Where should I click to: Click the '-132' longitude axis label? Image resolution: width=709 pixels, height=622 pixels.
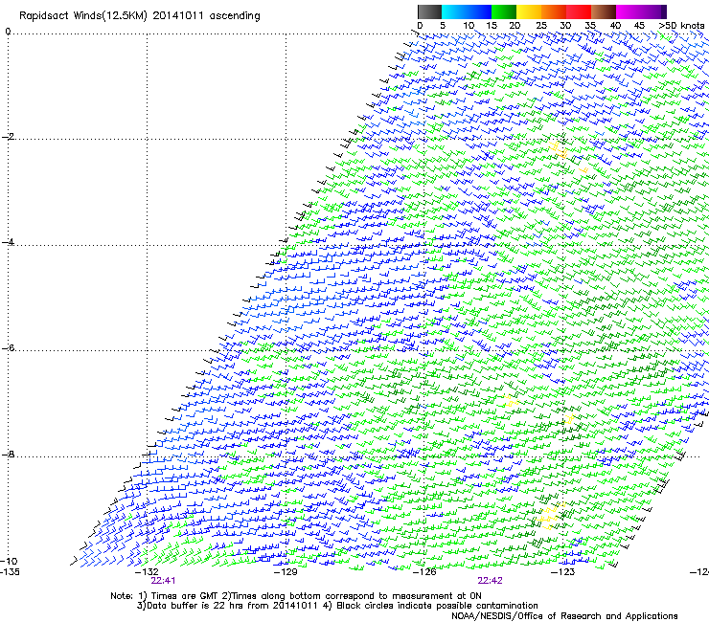click(147, 572)
